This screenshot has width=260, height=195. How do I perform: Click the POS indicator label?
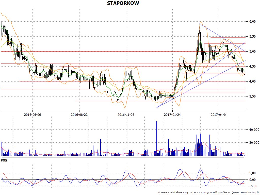tap(4, 160)
